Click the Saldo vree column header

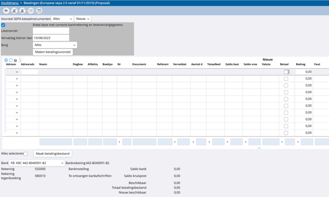point(250,64)
